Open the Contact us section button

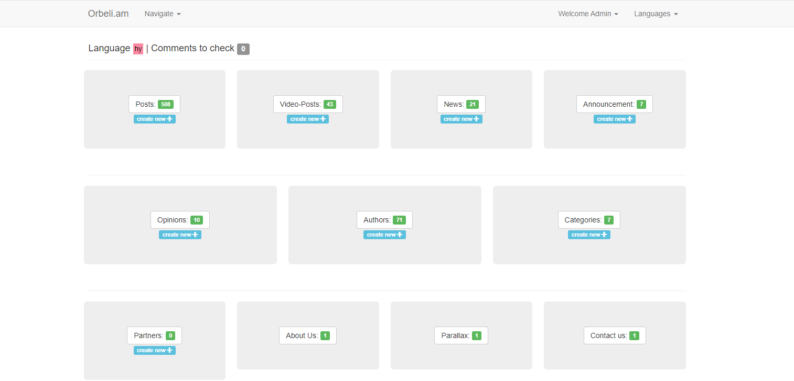tap(615, 335)
